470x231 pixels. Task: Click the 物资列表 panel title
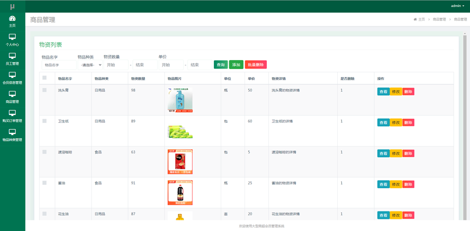pos(51,45)
